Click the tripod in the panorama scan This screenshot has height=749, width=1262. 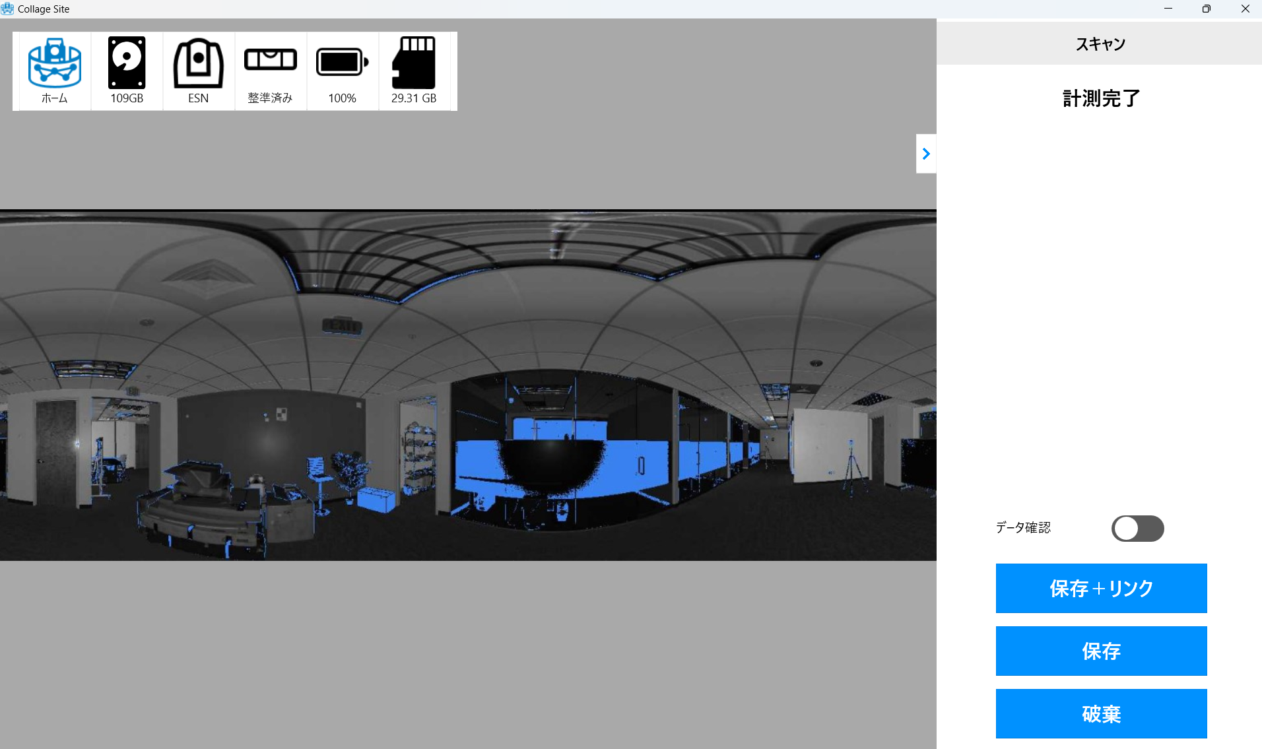coord(853,467)
